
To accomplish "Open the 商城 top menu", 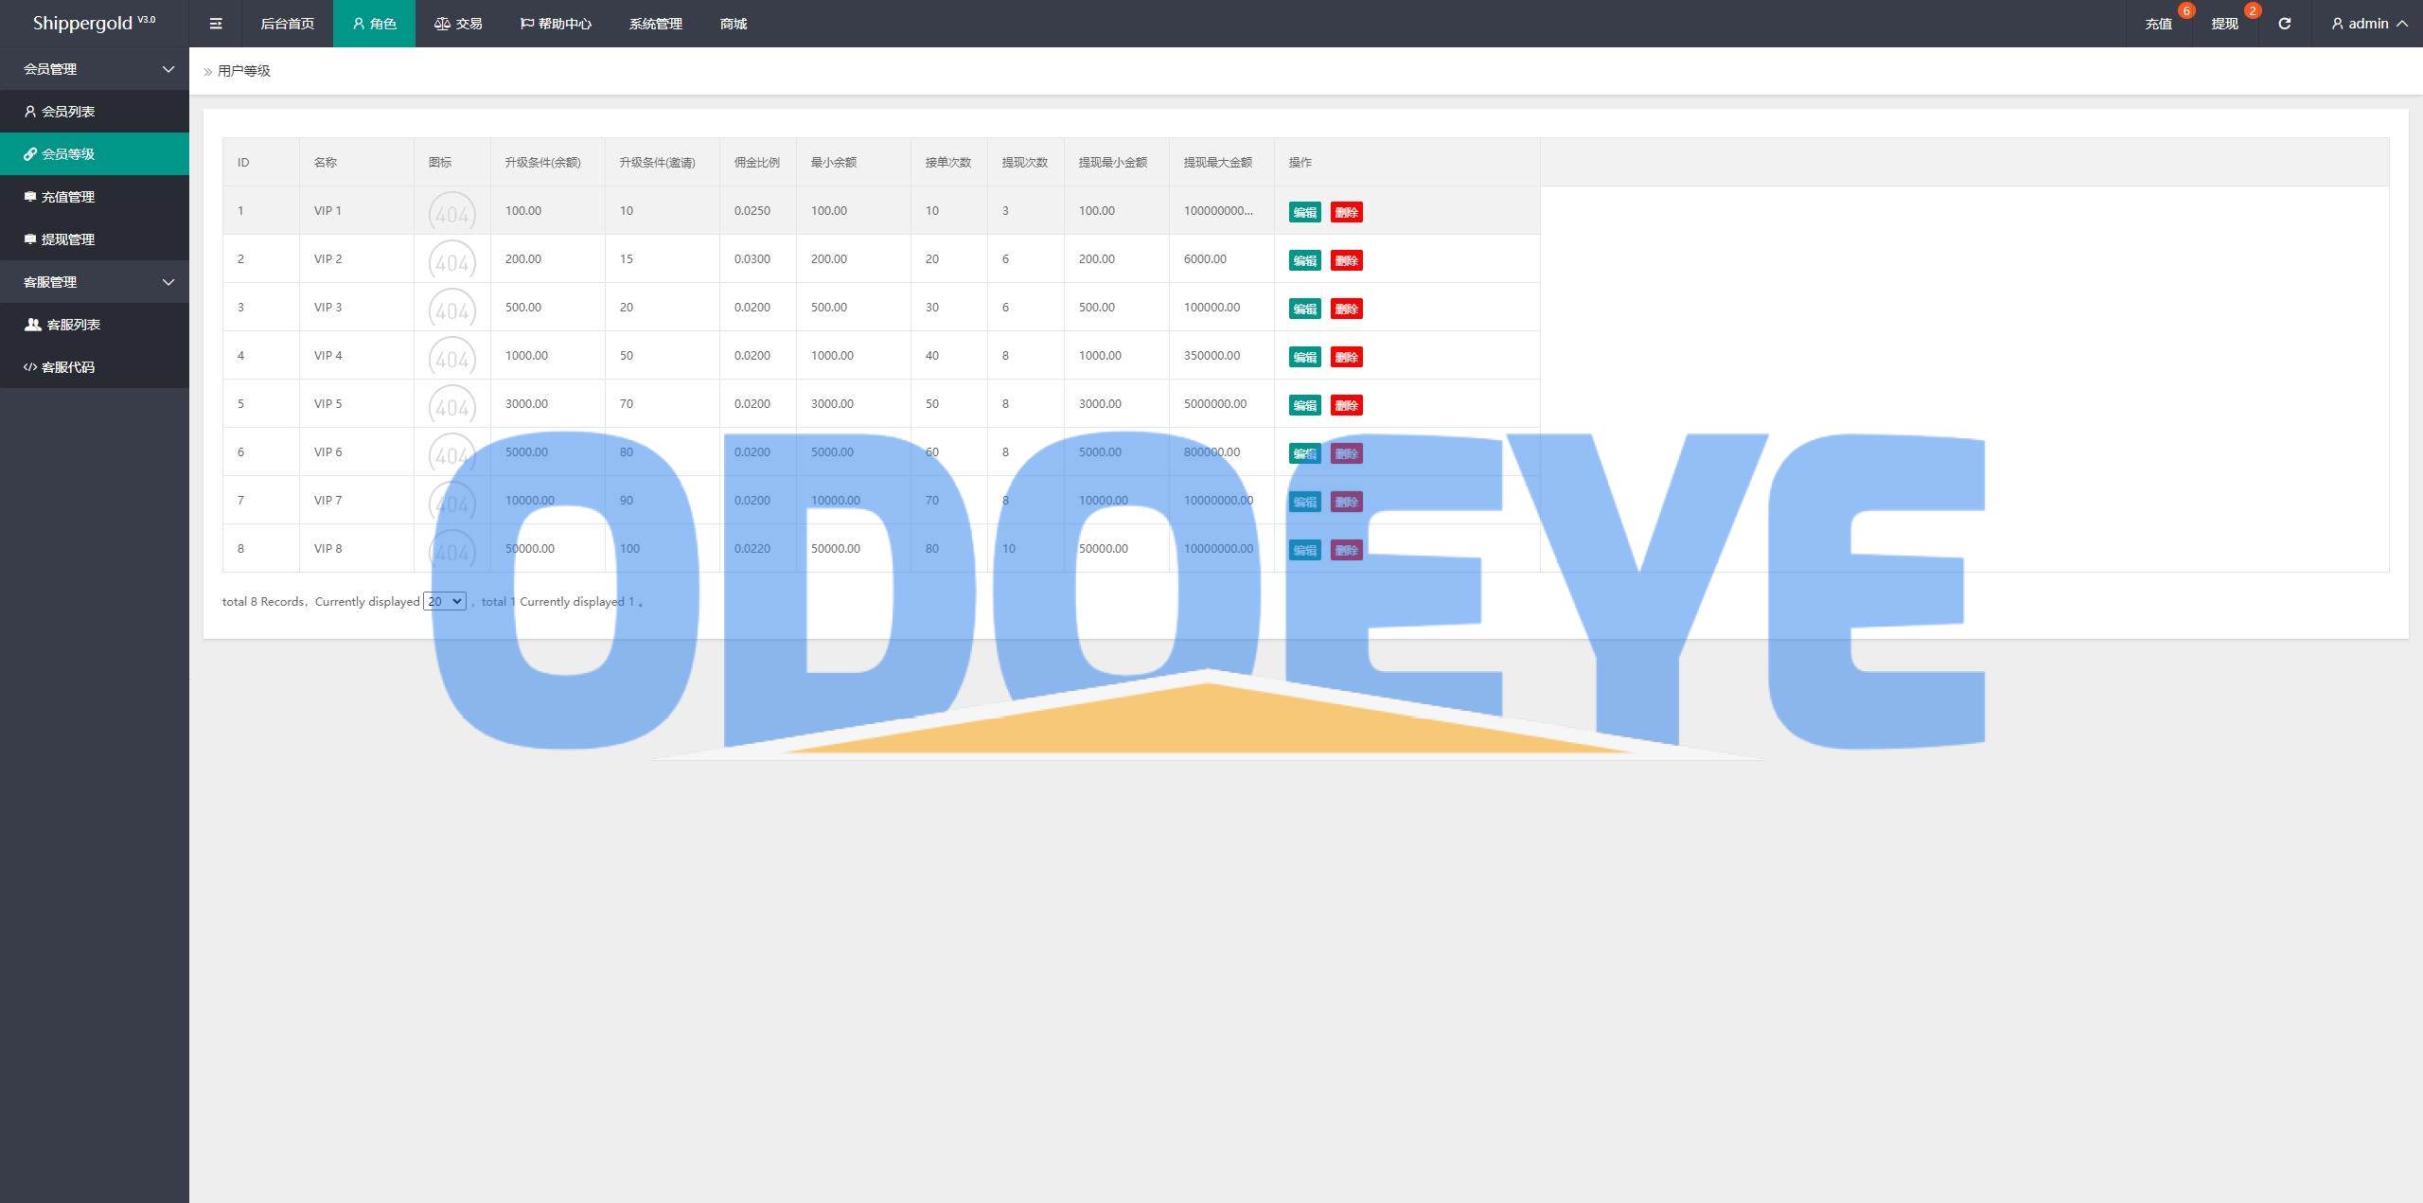I will [734, 24].
